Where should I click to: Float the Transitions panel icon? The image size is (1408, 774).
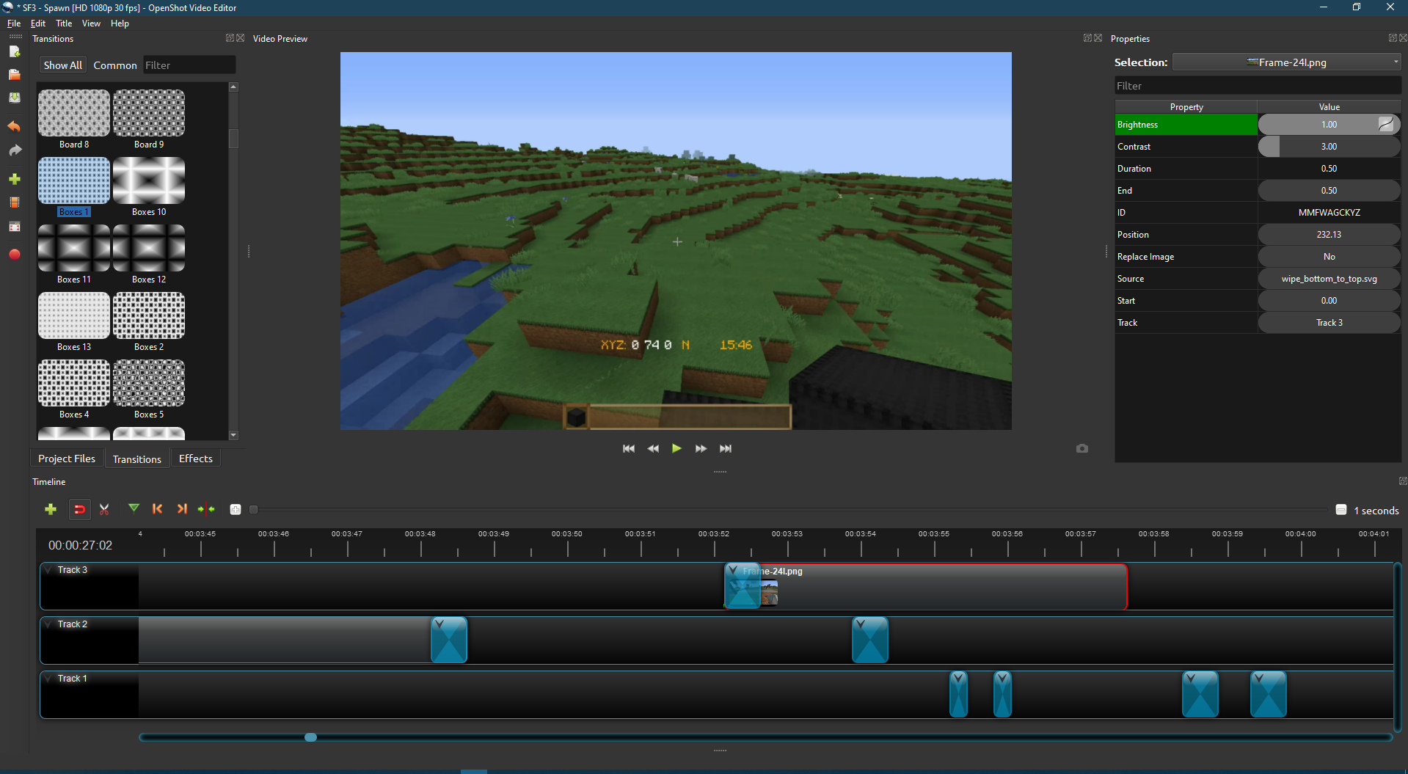tap(230, 38)
